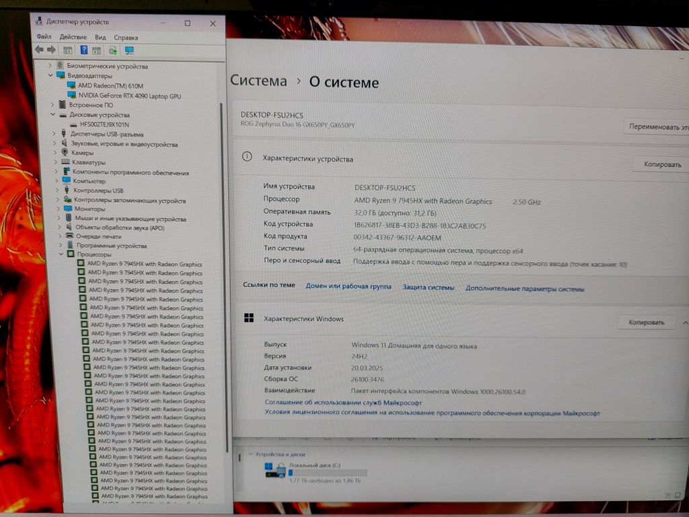The height and width of the screenshot is (517, 689).
Task: Click the HFS002TEJ9X101N disk drive icon
Action: pos(73,125)
